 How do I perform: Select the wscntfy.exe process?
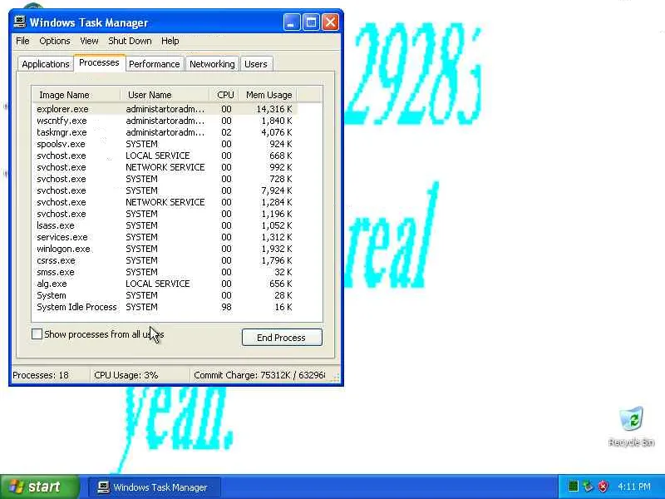pyautogui.click(x=165, y=121)
